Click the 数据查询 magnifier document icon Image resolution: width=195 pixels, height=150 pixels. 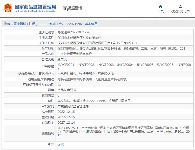(65, 8)
